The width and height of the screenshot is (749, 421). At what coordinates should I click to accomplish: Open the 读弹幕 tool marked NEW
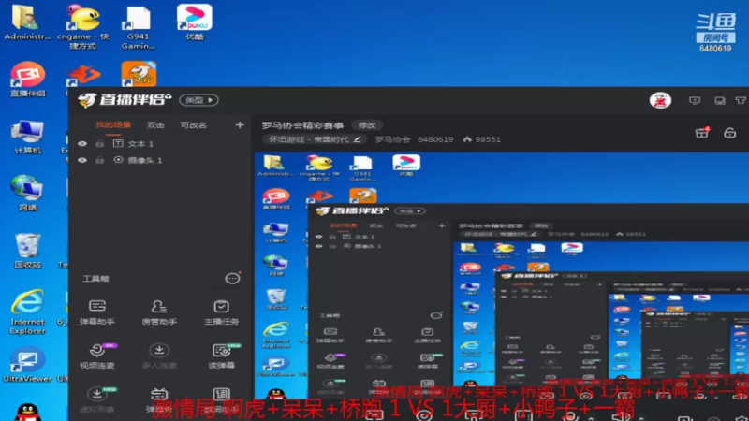point(221,356)
